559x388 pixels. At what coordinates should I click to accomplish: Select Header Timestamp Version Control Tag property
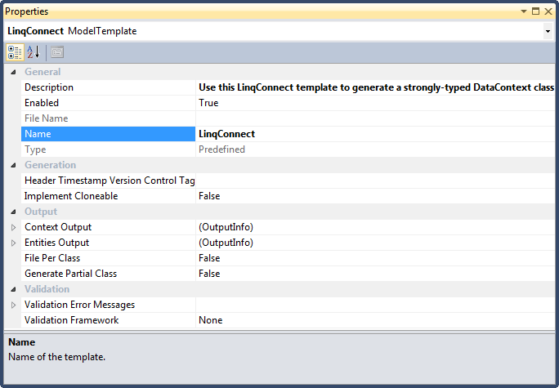pyautogui.click(x=110, y=181)
